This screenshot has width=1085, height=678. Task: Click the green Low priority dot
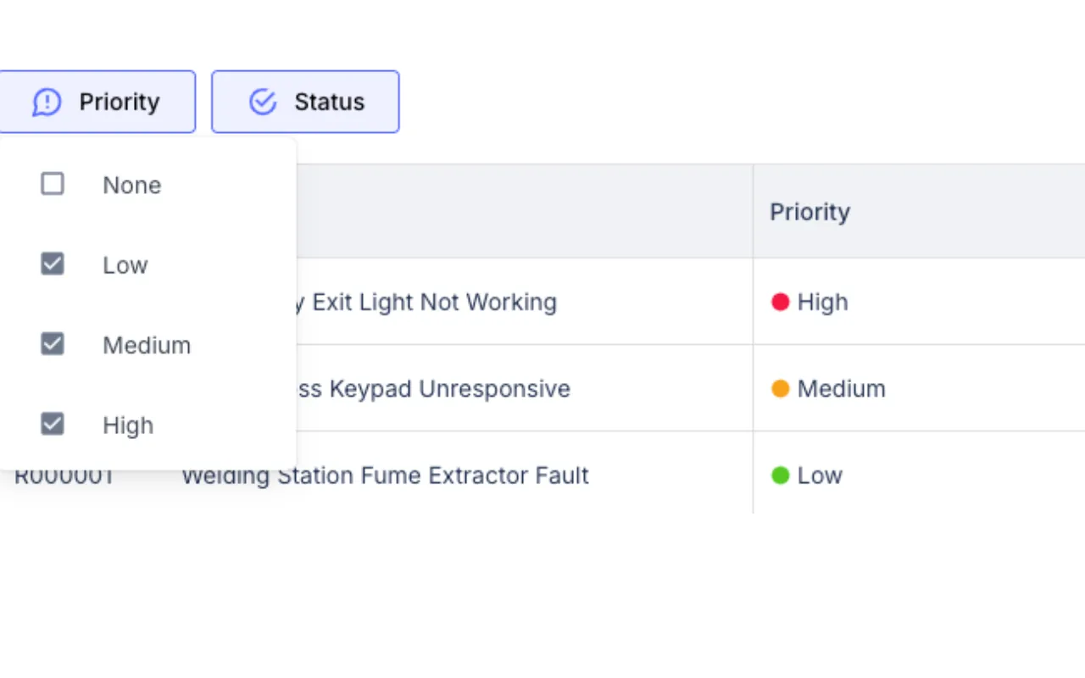coord(780,475)
